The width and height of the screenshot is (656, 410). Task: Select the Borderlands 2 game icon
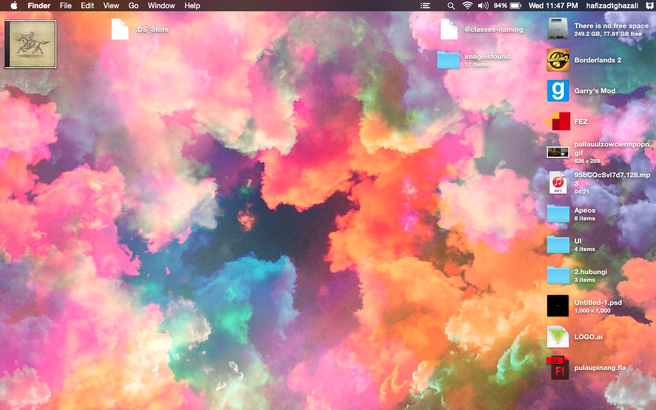pyautogui.click(x=558, y=60)
